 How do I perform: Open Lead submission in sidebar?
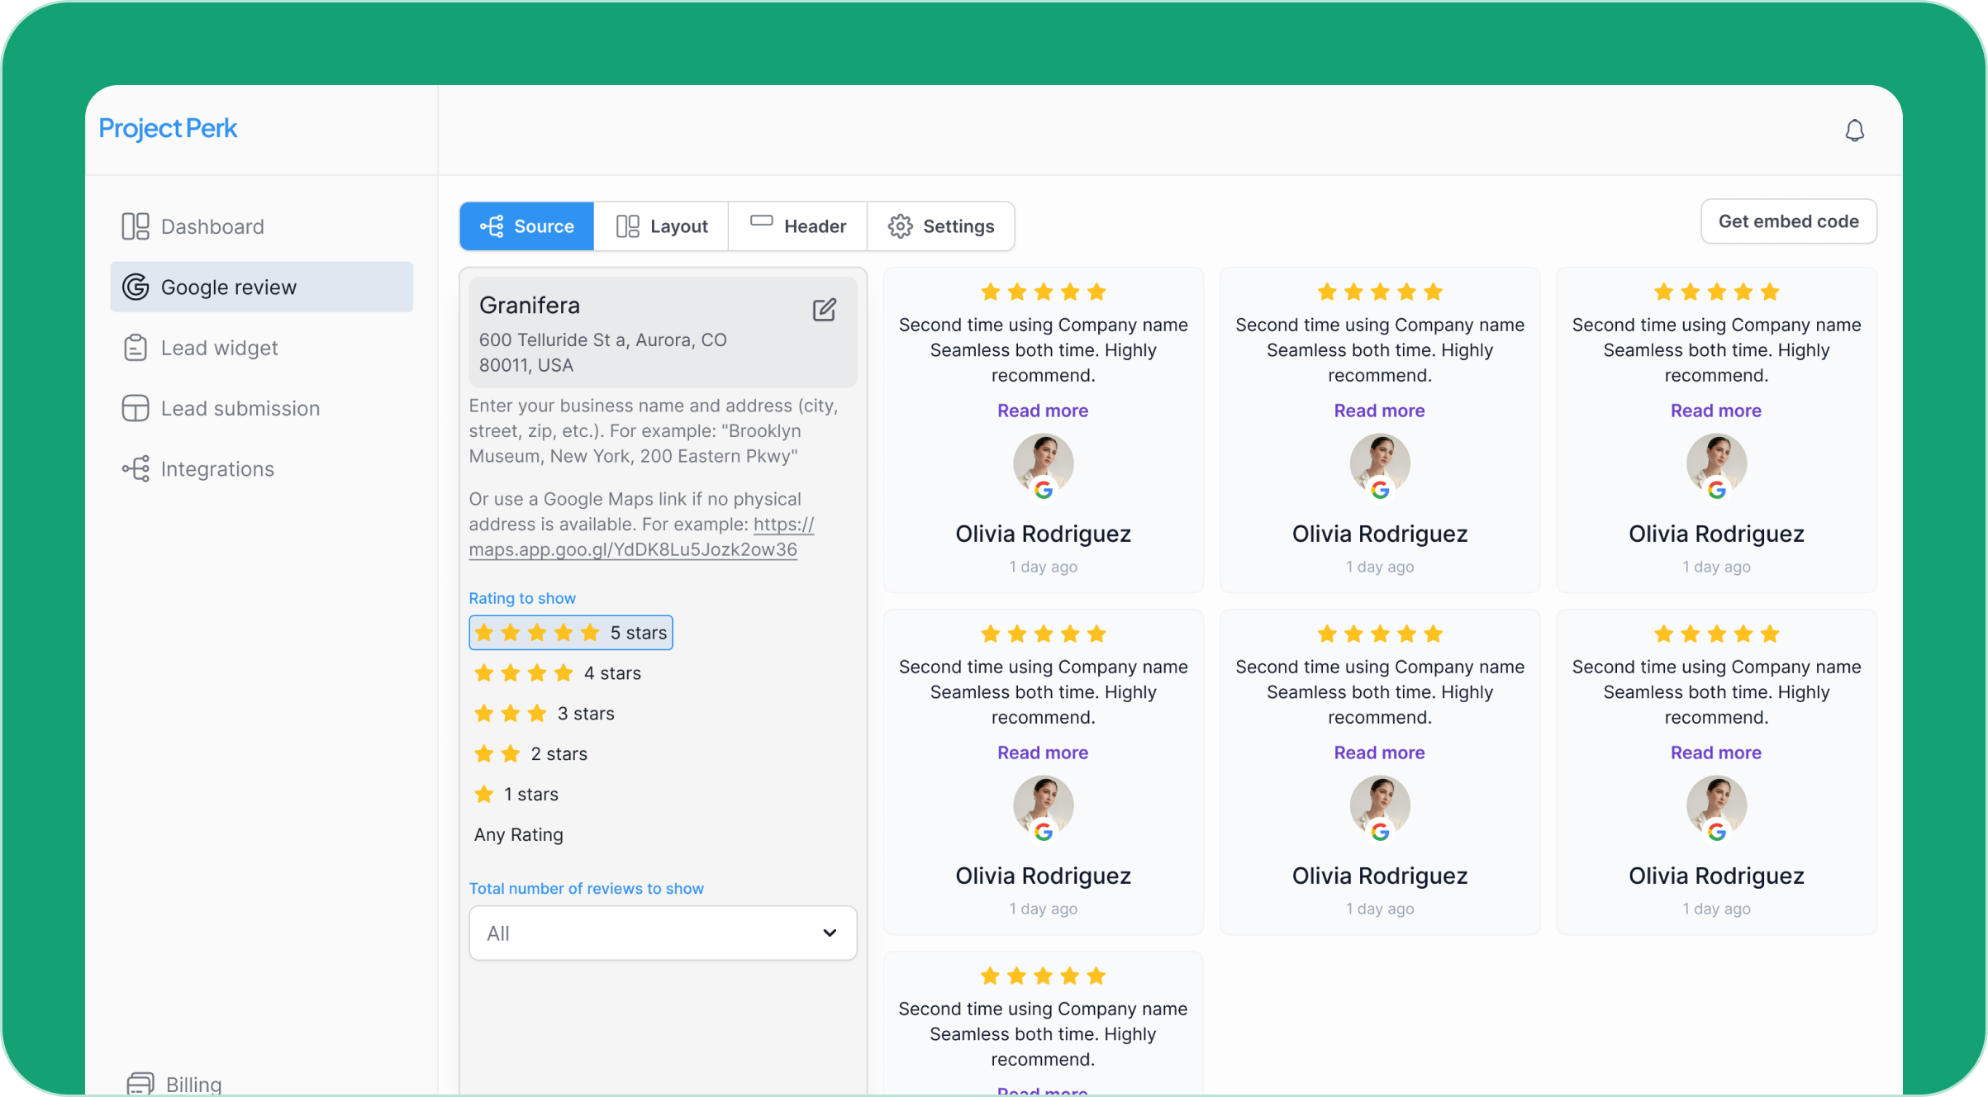click(240, 408)
